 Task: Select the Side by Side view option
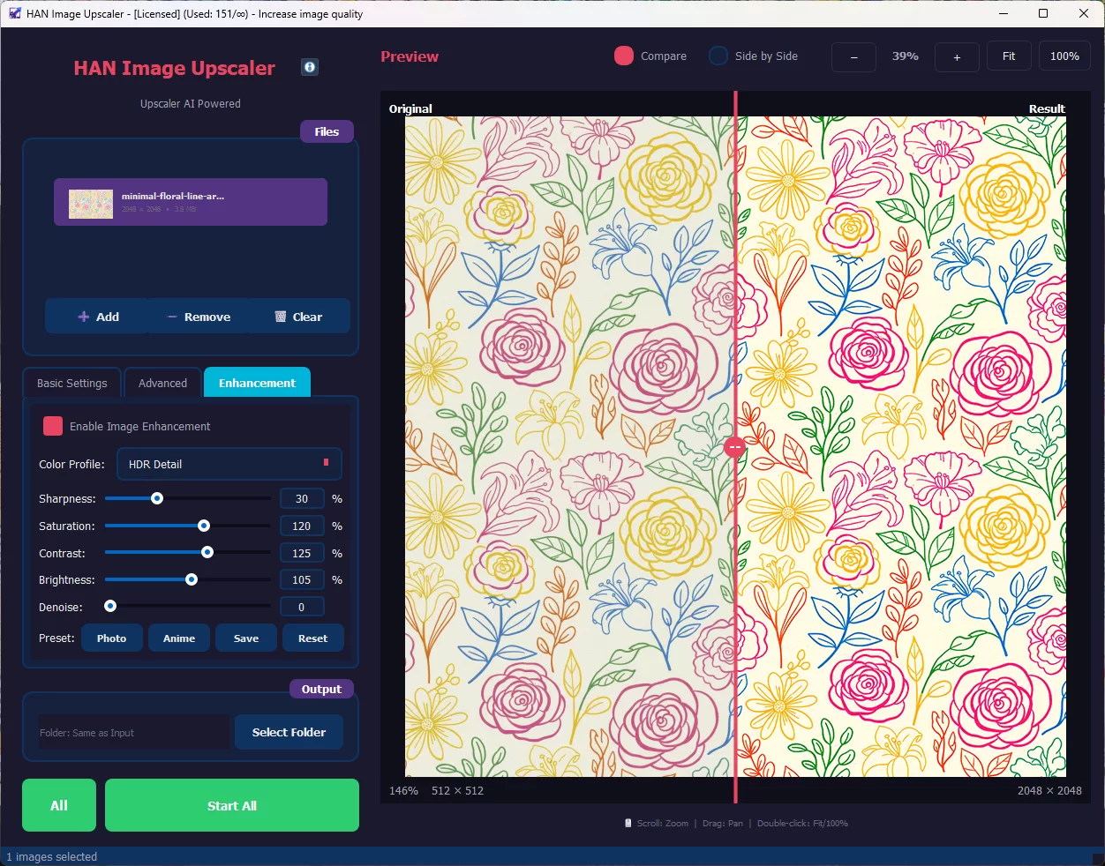718,56
